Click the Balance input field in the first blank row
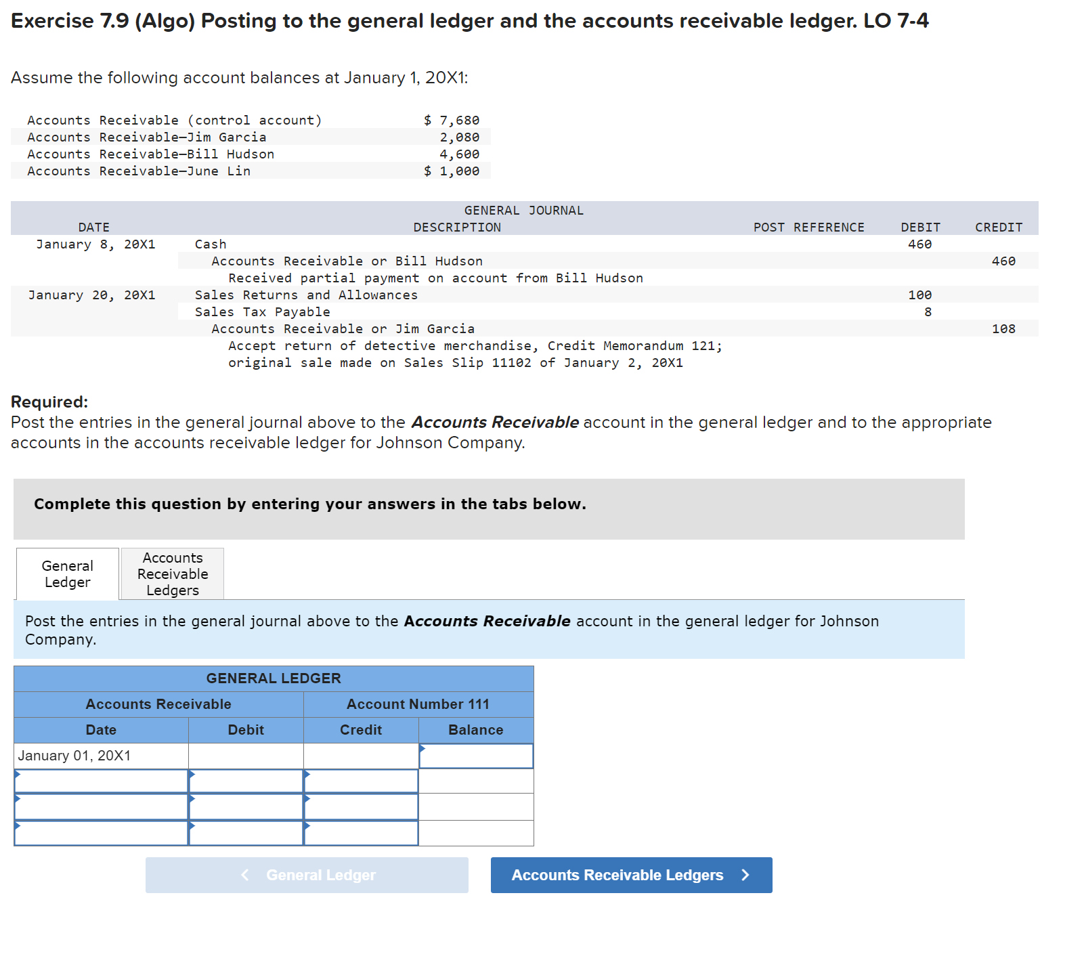 click(x=475, y=781)
